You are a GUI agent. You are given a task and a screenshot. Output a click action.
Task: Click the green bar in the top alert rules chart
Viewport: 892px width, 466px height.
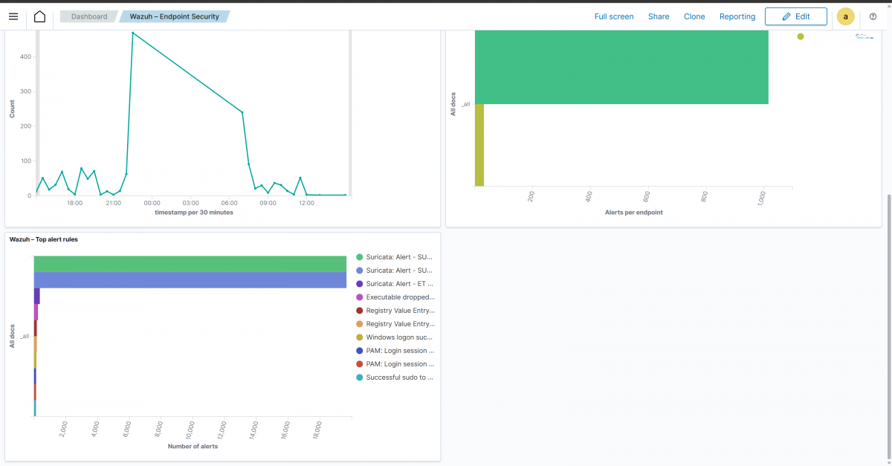pyautogui.click(x=190, y=263)
